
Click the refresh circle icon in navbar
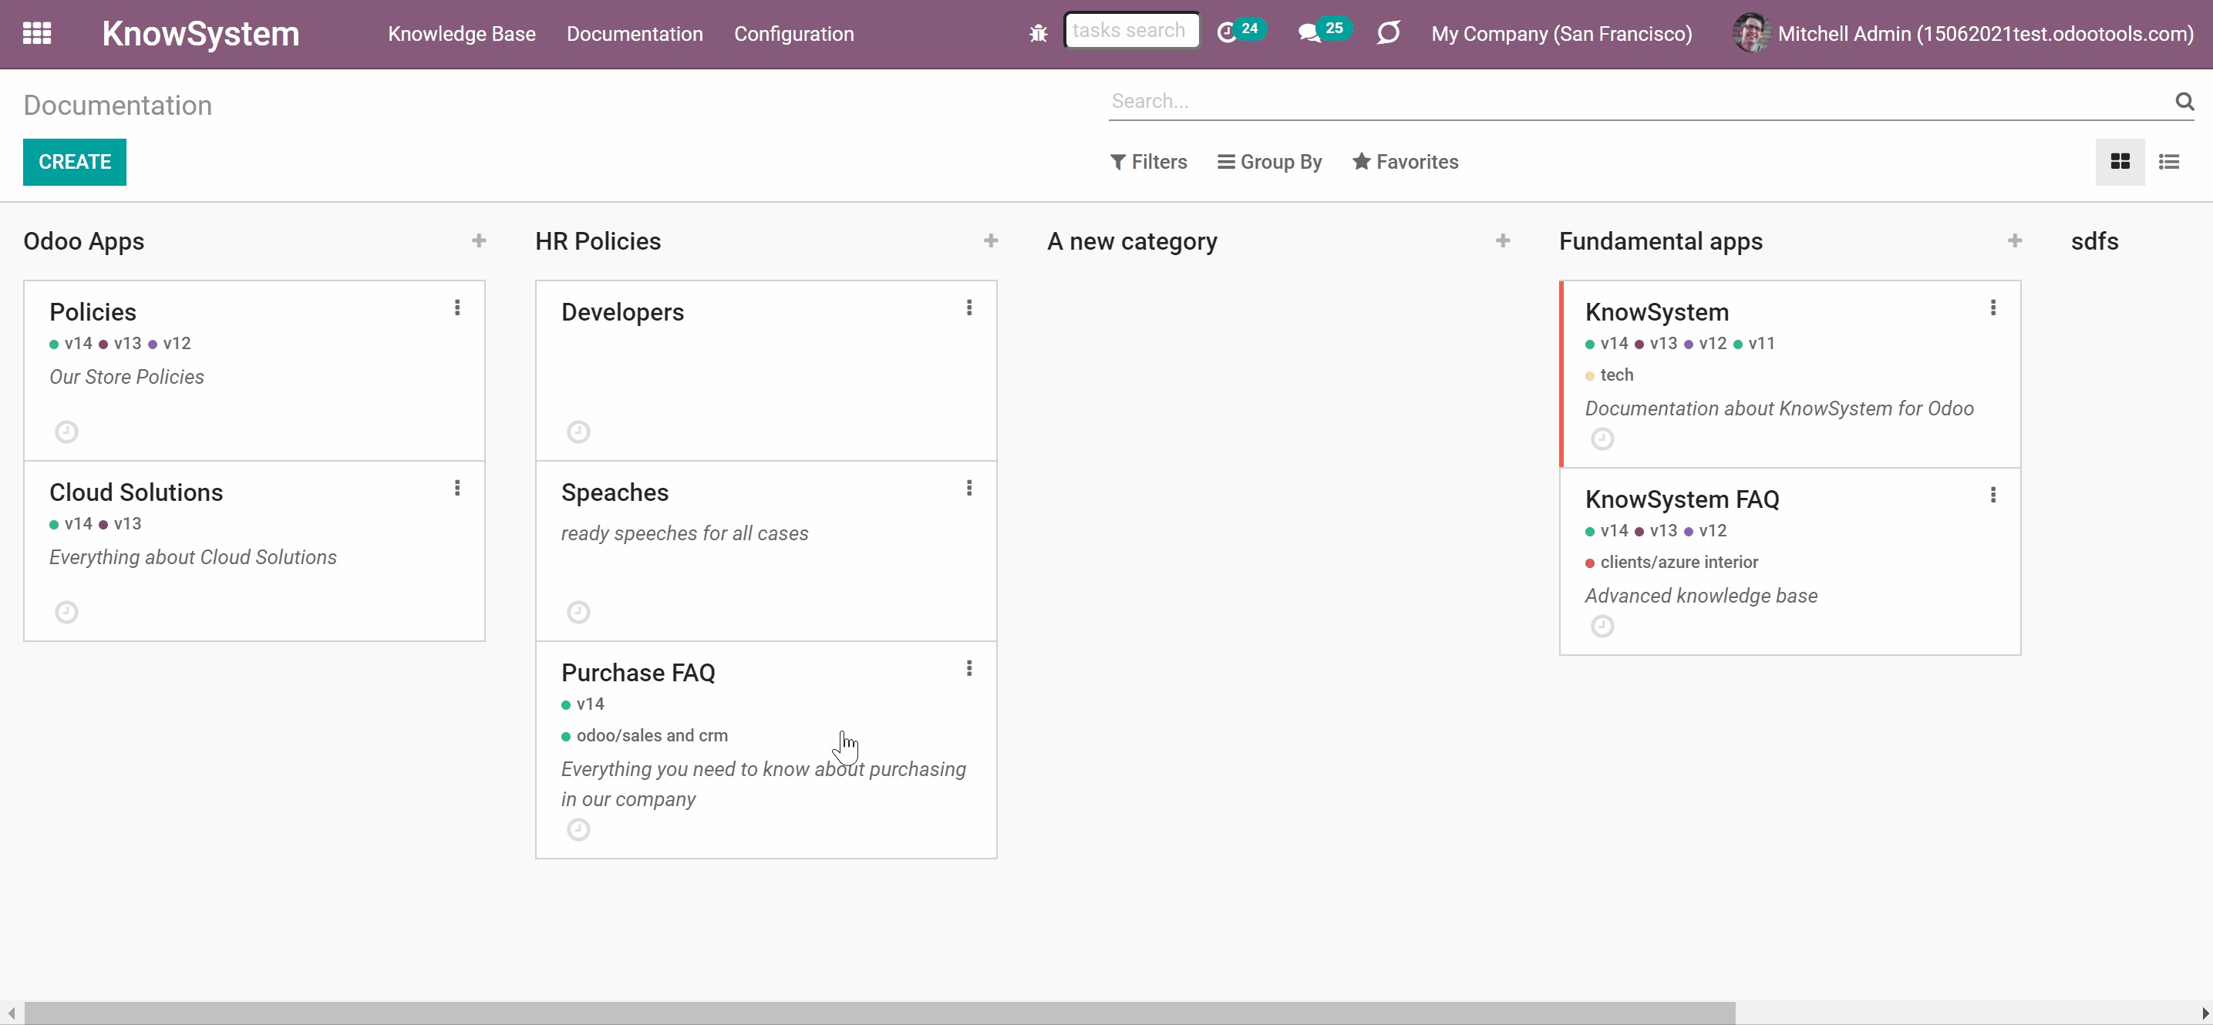(x=1388, y=32)
